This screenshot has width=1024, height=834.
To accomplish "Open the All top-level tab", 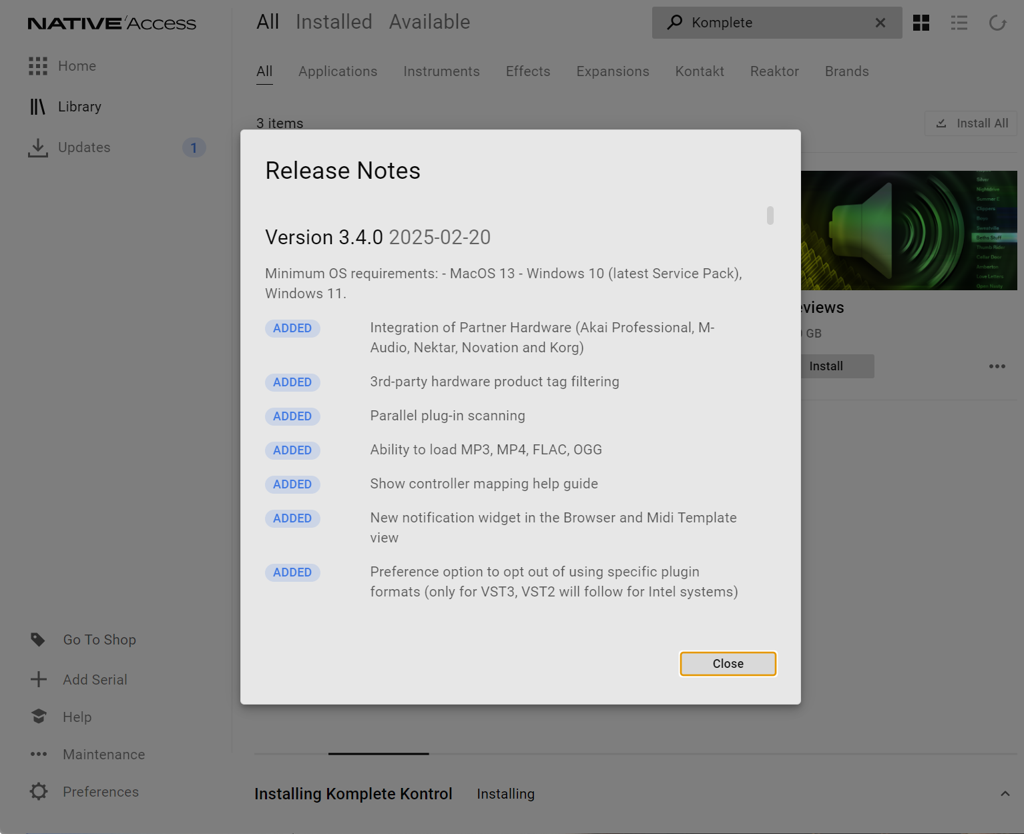I will point(268,22).
